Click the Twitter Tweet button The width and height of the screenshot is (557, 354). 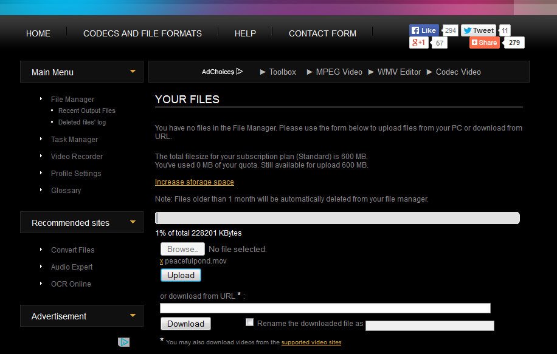pos(479,30)
